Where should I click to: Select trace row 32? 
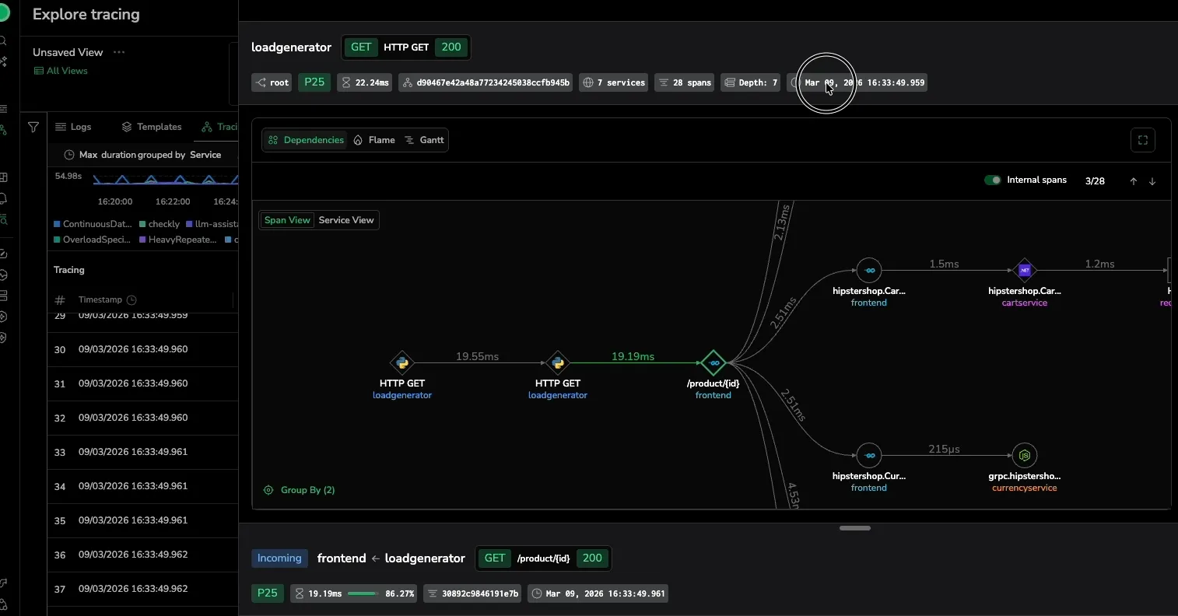143,418
